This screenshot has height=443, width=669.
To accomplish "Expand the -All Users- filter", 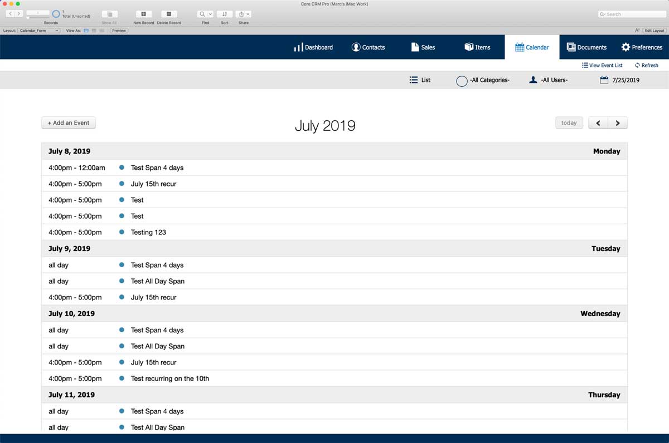I will point(548,80).
